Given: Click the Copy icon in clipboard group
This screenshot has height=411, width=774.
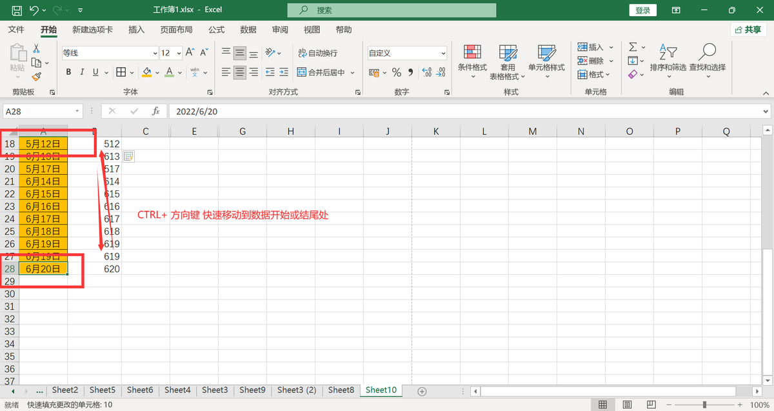Looking at the screenshot, I should pyautogui.click(x=36, y=62).
